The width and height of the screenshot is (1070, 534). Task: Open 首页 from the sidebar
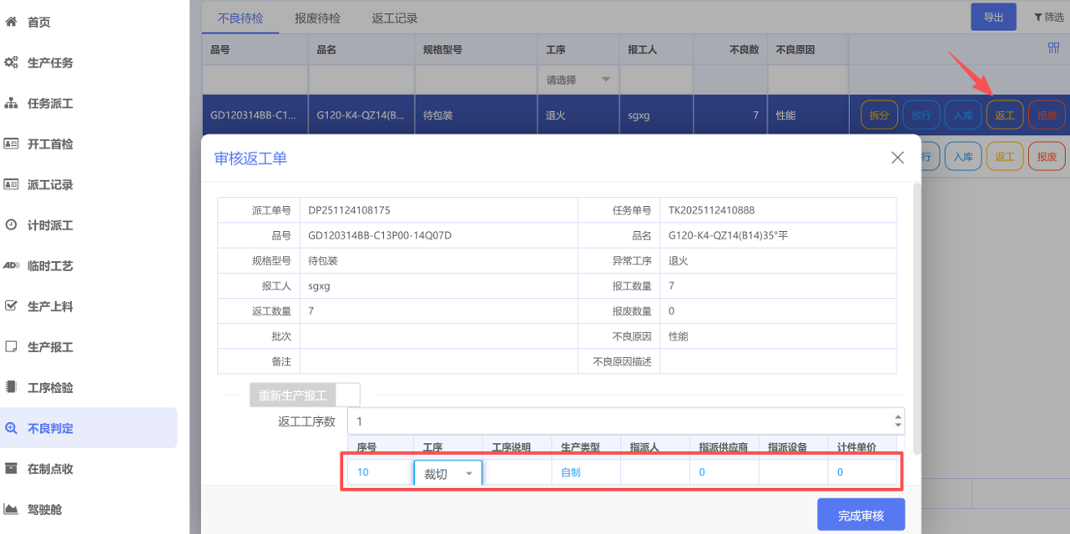(38, 23)
